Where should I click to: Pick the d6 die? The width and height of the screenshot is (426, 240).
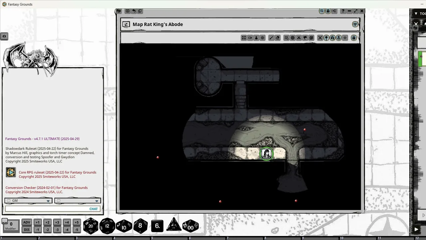[157, 226]
